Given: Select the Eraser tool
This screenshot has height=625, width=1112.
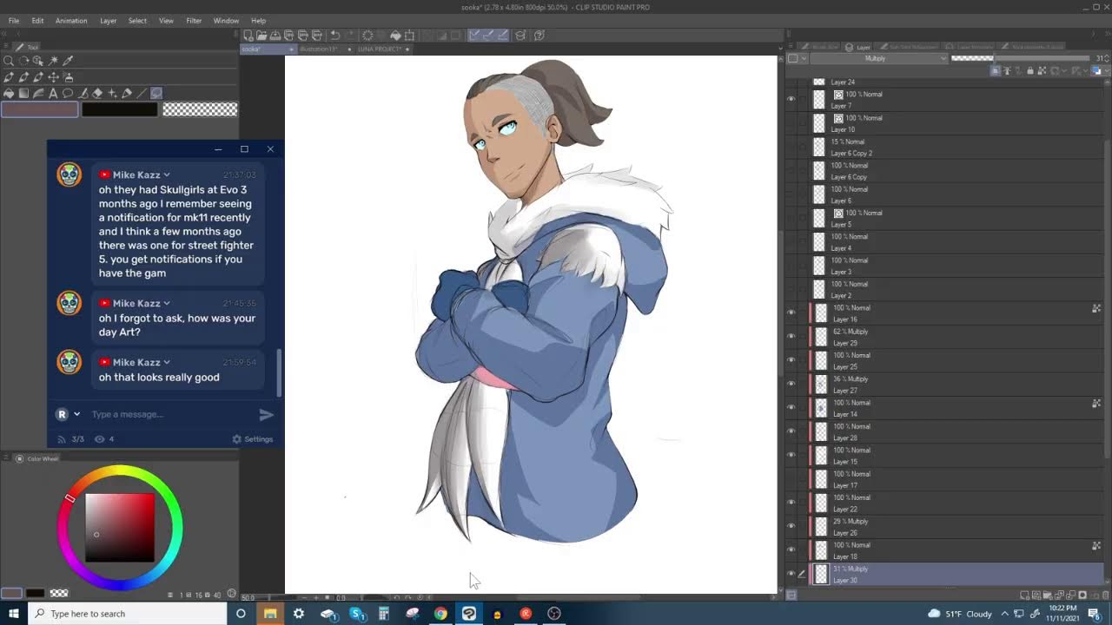Looking at the screenshot, I should (x=97, y=93).
